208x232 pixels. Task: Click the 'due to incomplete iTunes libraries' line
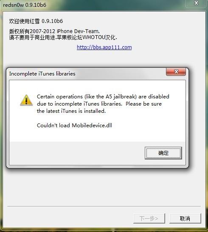99,104
